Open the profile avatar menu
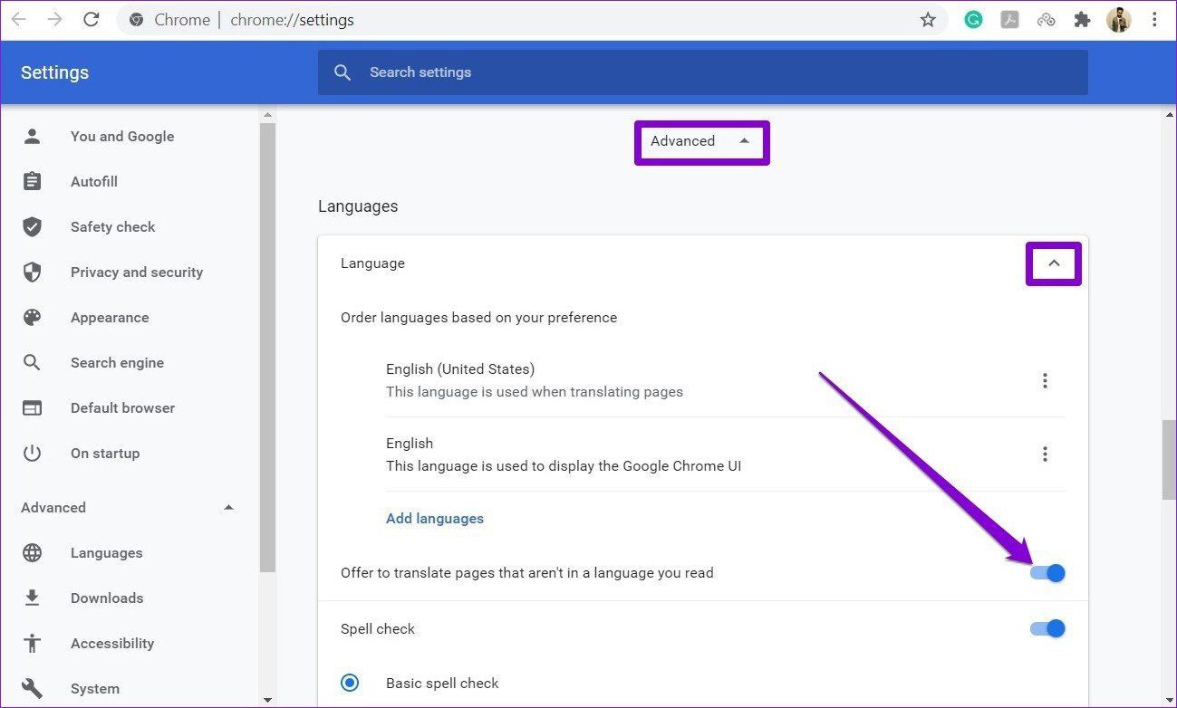This screenshot has width=1177, height=708. pyautogui.click(x=1119, y=19)
